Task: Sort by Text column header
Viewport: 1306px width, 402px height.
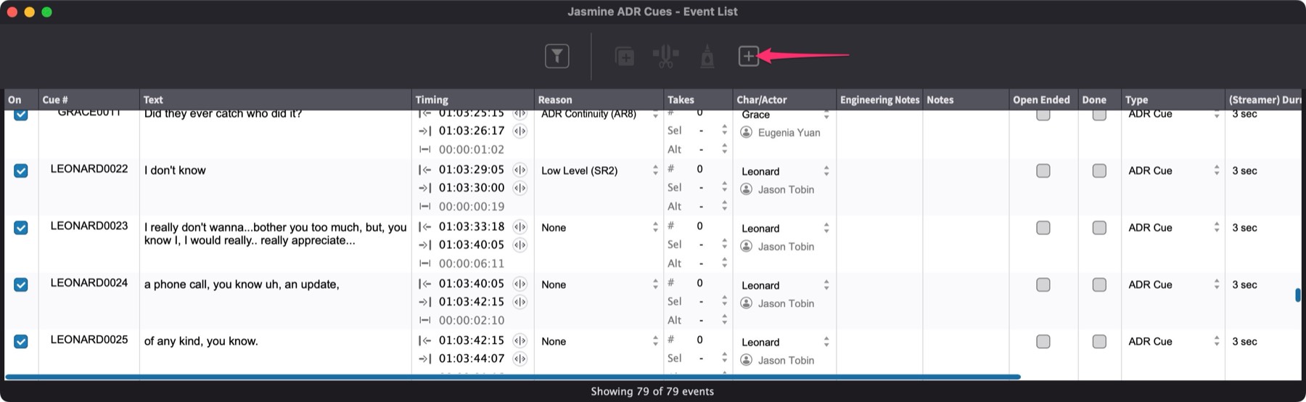Action: click(x=275, y=99)
